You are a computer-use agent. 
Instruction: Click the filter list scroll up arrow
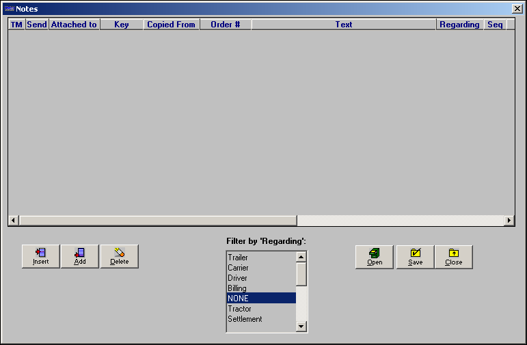point(301,257)
